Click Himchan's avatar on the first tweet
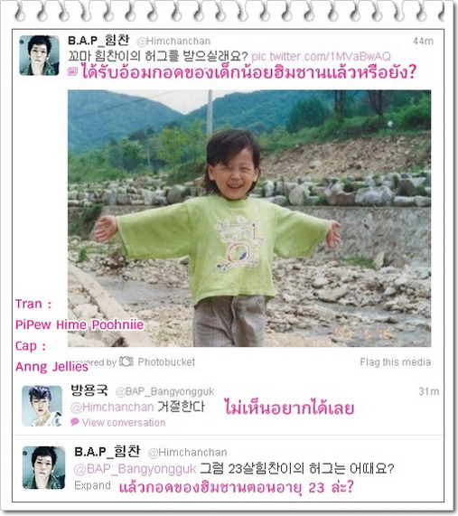The height and width of the screenshot is (516, 458). (39, 55)
